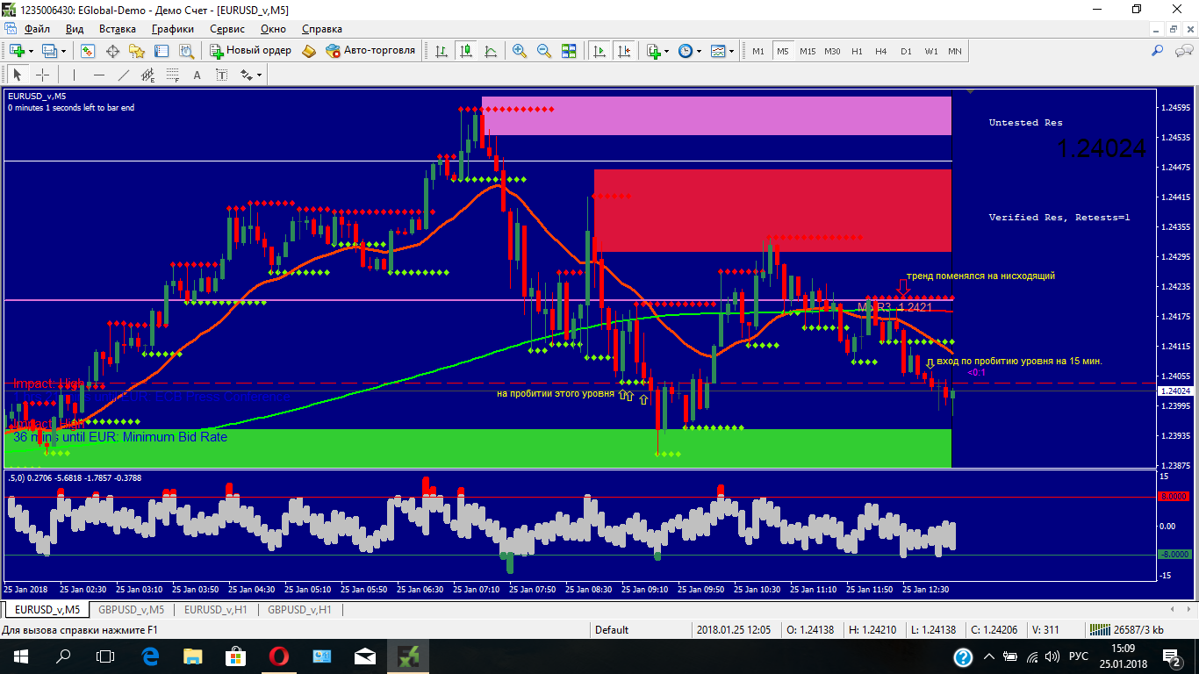Screen dimensions: 1199x674
Task: Zoom in on the chart
Action: (x=520, y=51)
